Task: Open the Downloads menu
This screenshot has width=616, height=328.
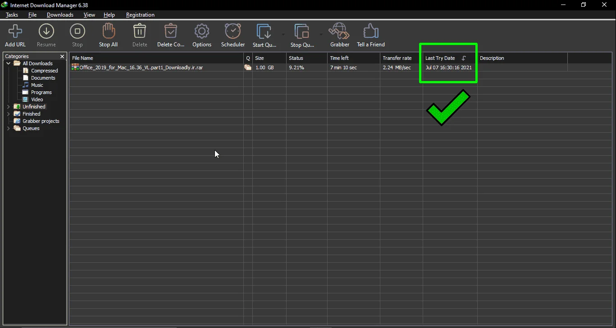Action: click(60, 15)
